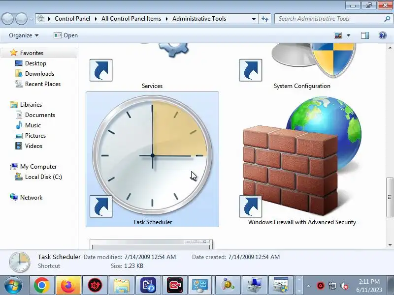Open the Music library

coord(33,125)
